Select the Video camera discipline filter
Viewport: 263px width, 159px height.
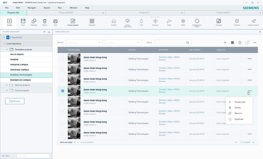tap(169, 21)
